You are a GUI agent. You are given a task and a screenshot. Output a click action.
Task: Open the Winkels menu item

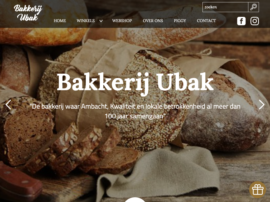click(86, 21)
